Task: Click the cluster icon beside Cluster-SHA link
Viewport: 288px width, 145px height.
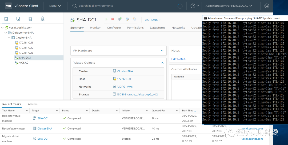Action: pos(114,71)
